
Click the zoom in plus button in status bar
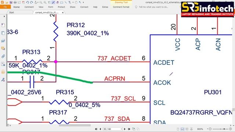230,129
